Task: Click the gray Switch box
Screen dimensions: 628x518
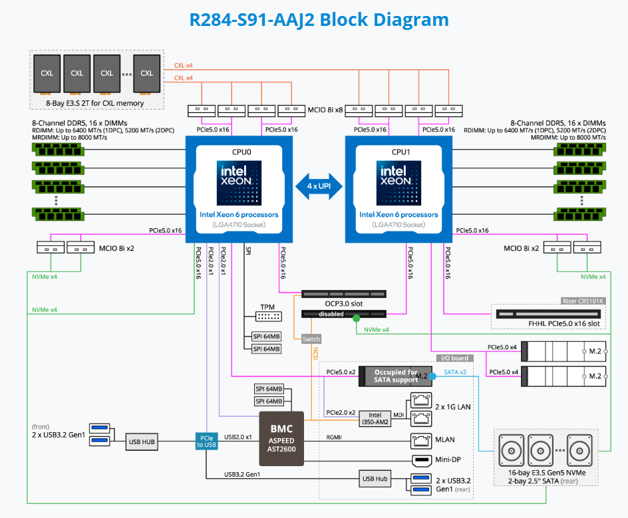Action: click(x=311, y=338)
